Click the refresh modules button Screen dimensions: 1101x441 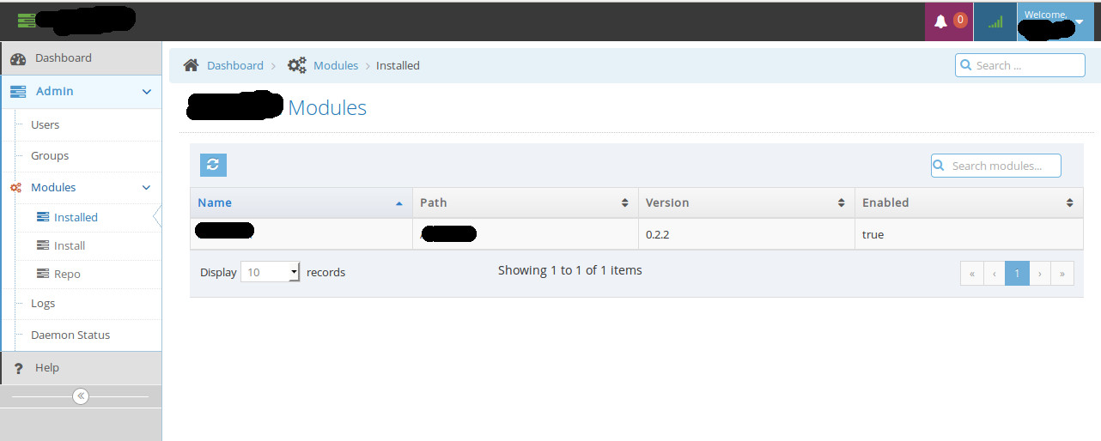213,166
